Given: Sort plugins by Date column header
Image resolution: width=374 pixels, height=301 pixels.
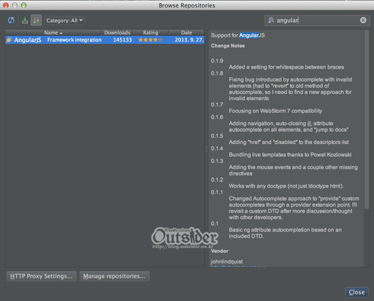Looking at the screenshot, I should (186, 33).
